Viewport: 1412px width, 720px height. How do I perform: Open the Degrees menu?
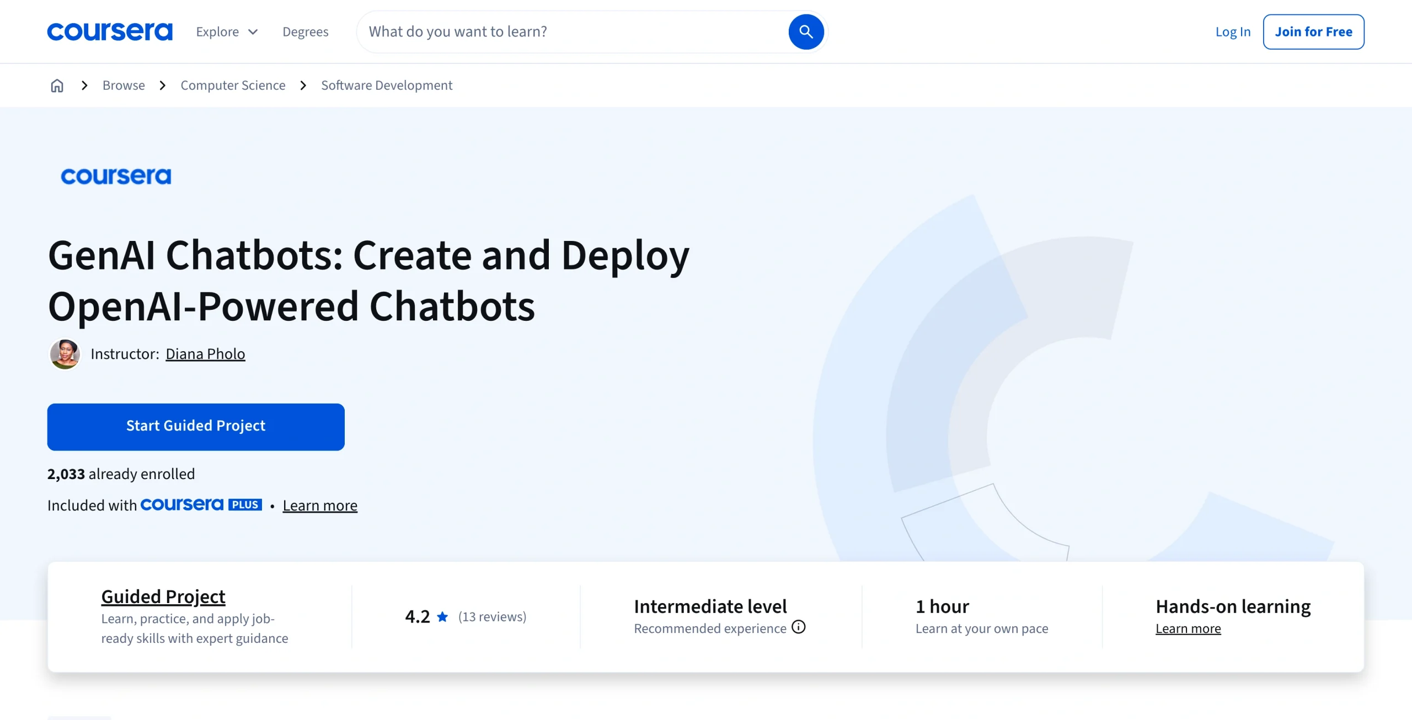click(306, 31)
